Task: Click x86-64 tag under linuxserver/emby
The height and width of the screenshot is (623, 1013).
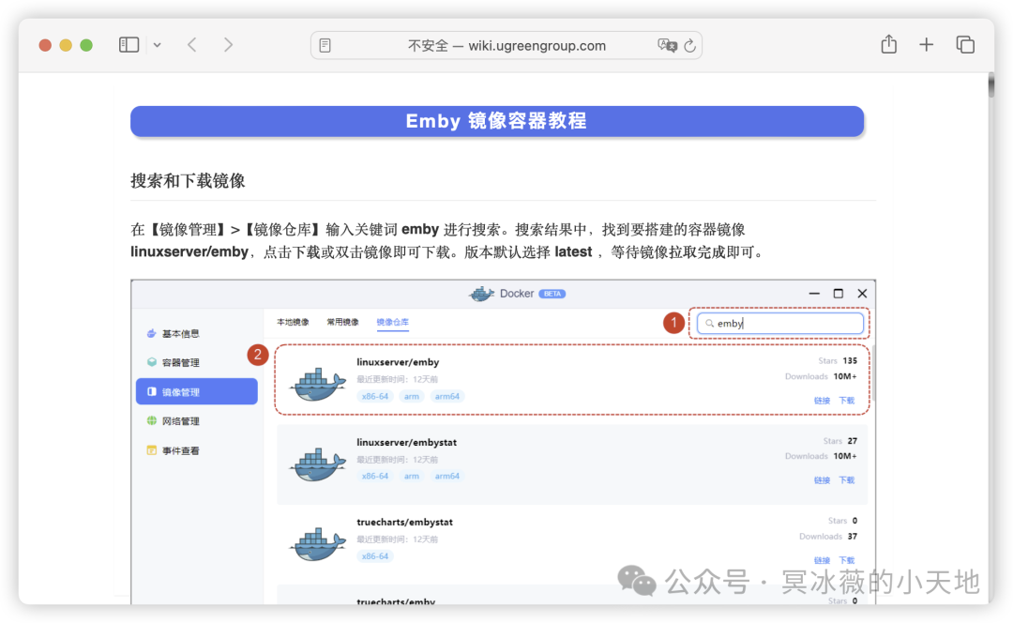Action: click(374, 396)
